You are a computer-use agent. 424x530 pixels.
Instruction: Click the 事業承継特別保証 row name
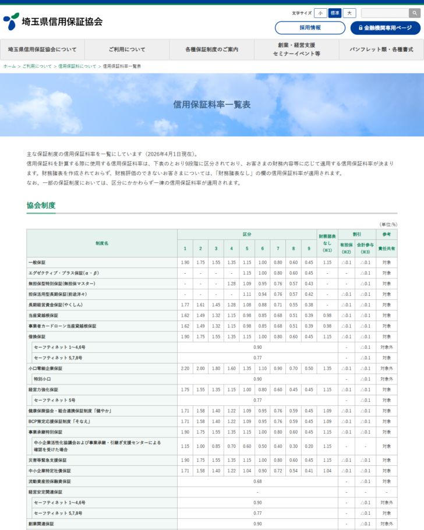[x=45, y=432]
